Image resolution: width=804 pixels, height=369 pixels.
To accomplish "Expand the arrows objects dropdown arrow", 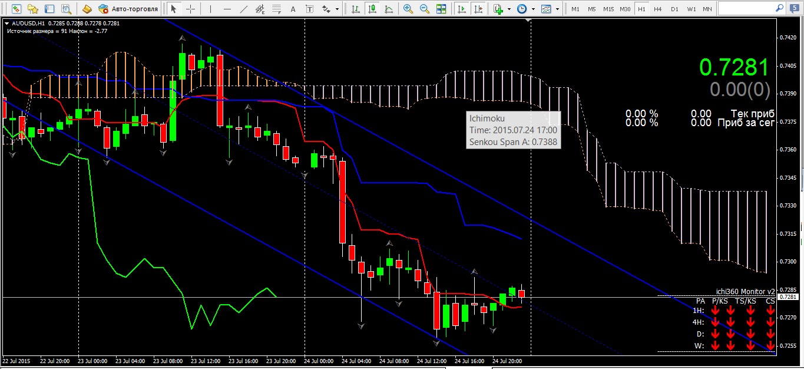I will tap(337, 9).
